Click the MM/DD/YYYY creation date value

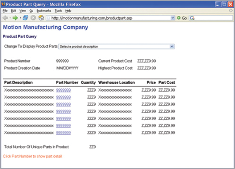tap(67, 68)
